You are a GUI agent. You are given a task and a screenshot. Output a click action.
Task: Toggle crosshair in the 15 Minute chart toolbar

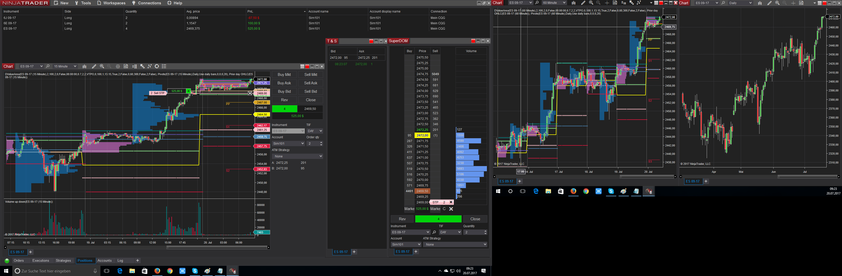[x=118, y=66]
